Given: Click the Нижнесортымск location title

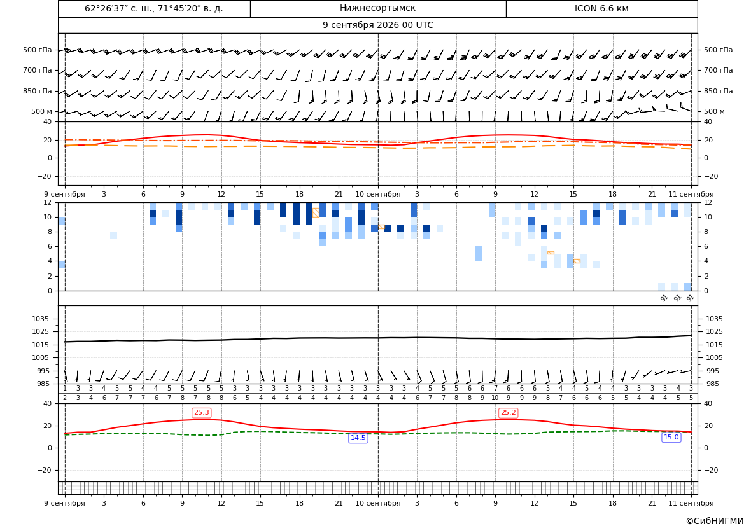Looking at the screenshot, I should coord(377,8).
